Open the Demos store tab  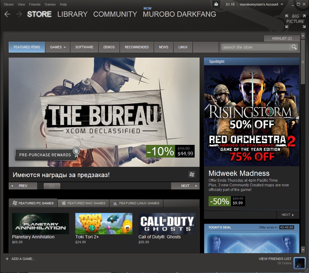click(109, 47)
